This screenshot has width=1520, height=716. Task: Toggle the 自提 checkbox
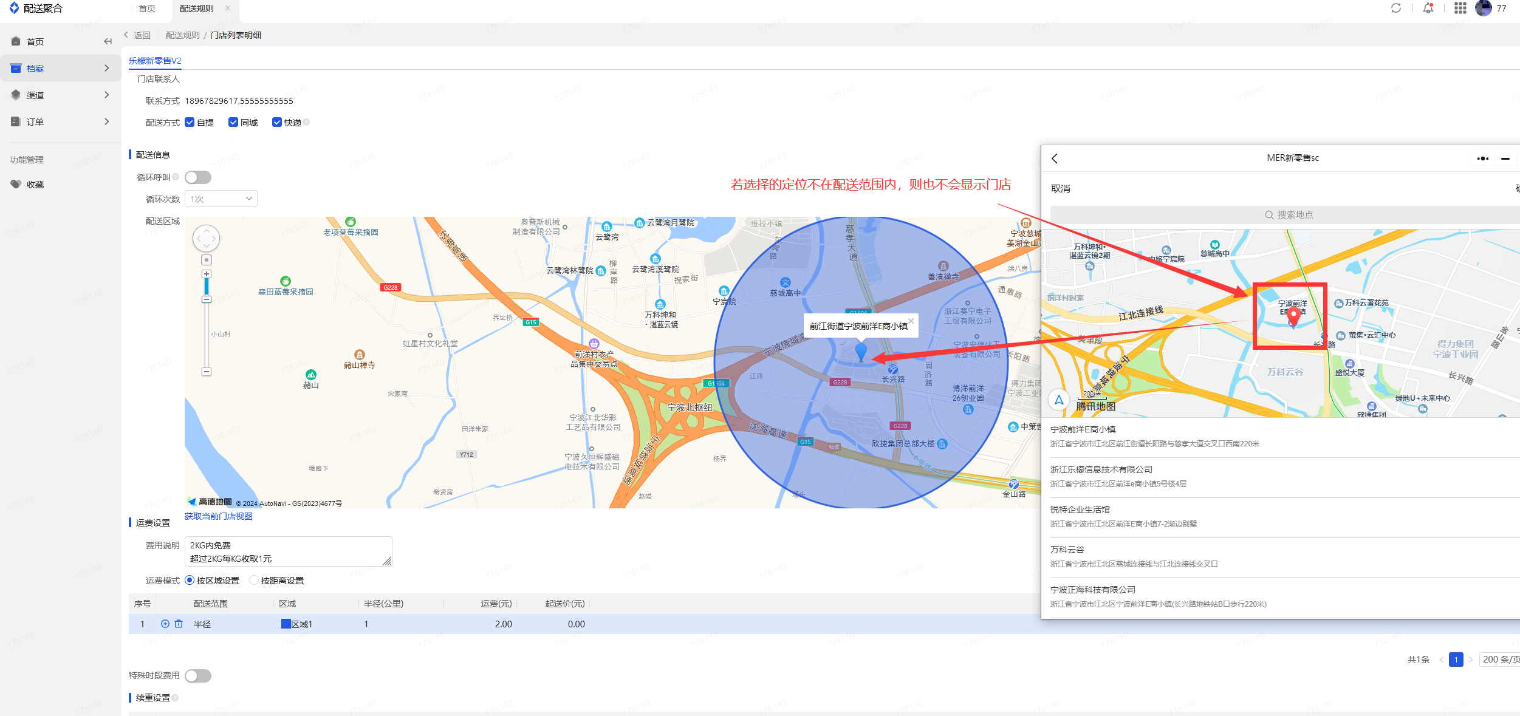190,122
